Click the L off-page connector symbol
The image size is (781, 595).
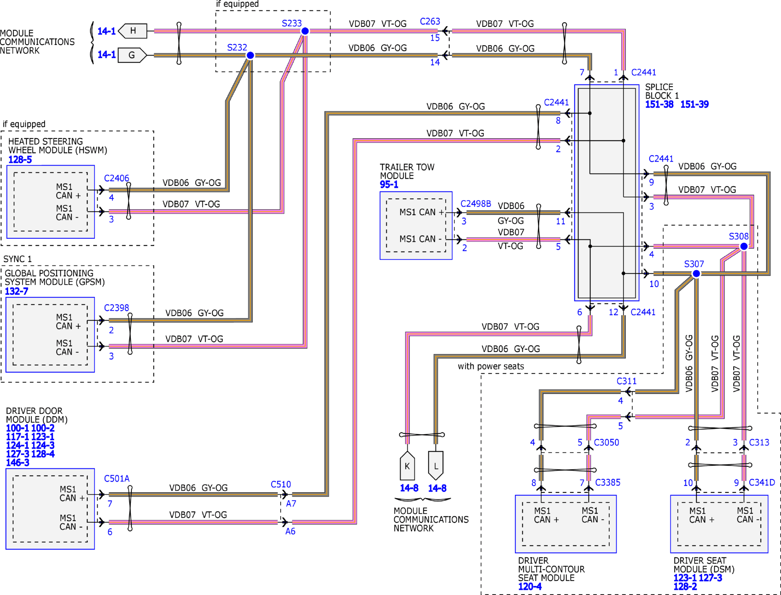click(436, 466)
